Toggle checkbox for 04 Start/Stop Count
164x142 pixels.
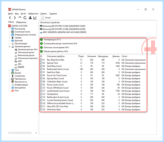pos(41,66)
